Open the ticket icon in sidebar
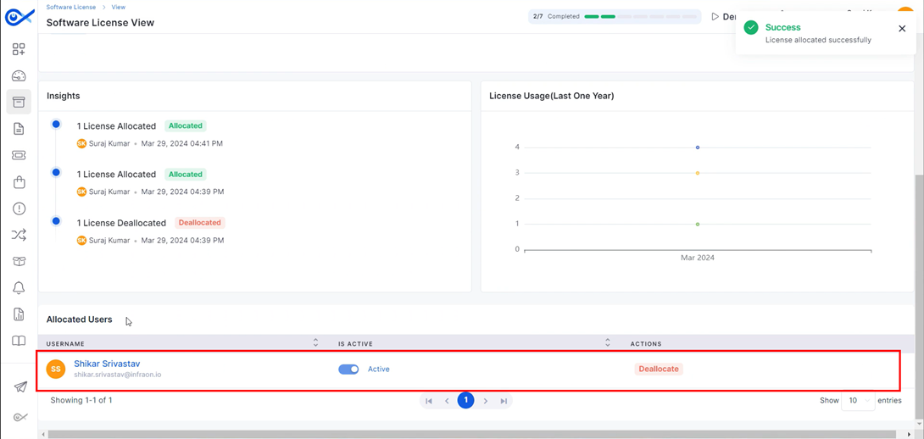Screen dimensions: 924x439 click(19, 156)
